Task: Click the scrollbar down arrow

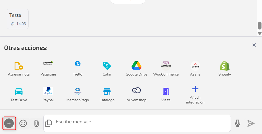Action: pyautogui.click(x=260, y=34)
